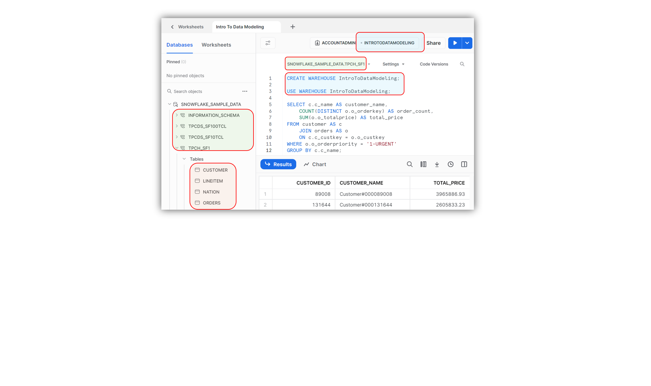Screen dimensions: 651x386
Task: Click customer ID cell 89008
Action: 304,194
